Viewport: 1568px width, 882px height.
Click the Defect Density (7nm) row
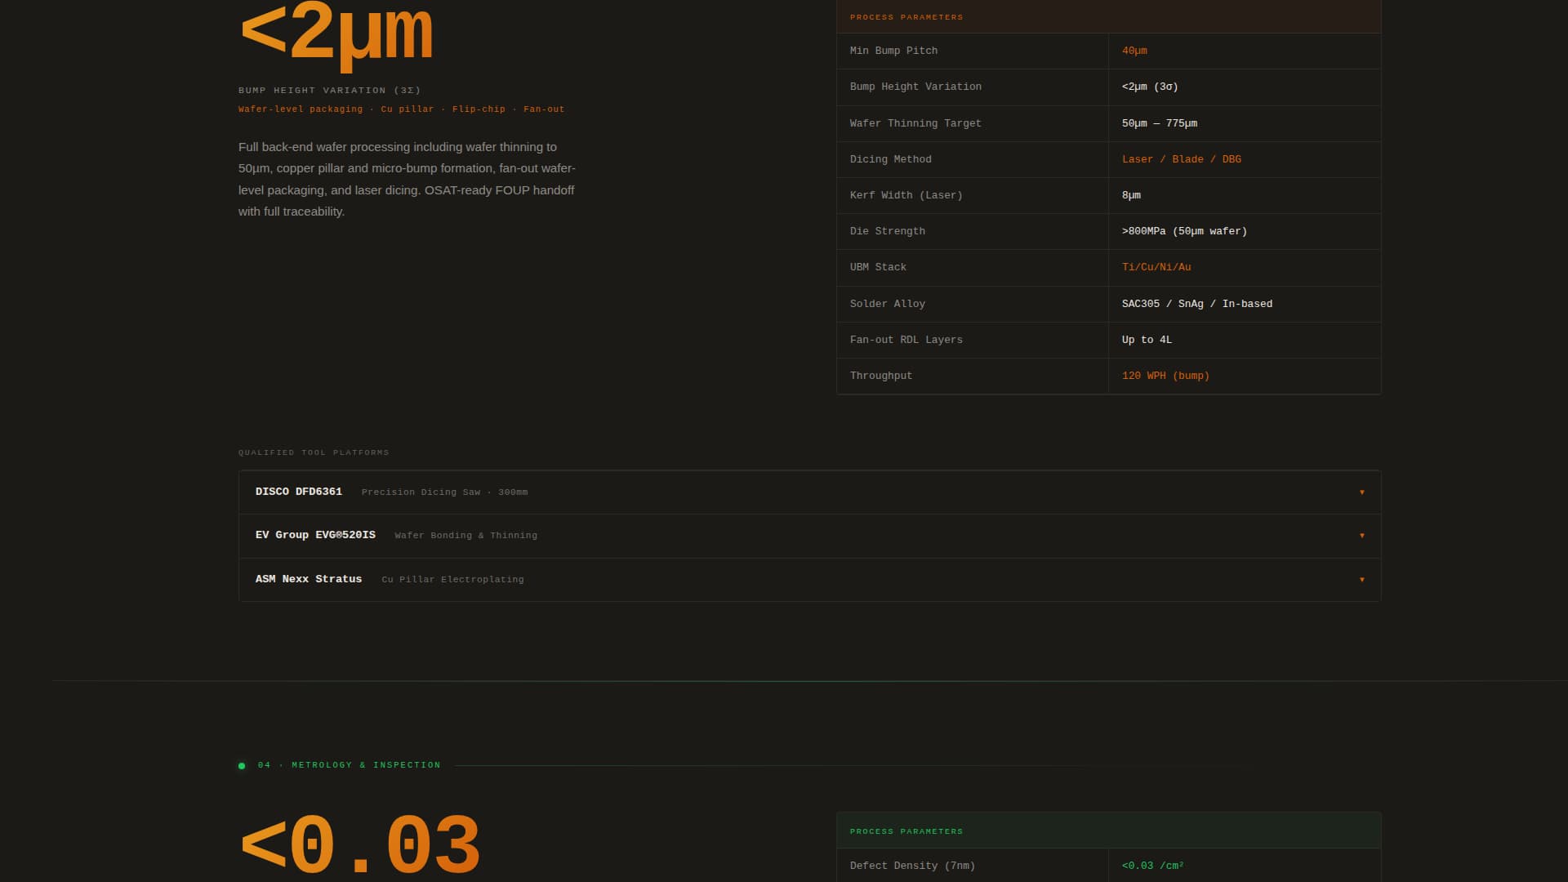click(x=912, y=866)
